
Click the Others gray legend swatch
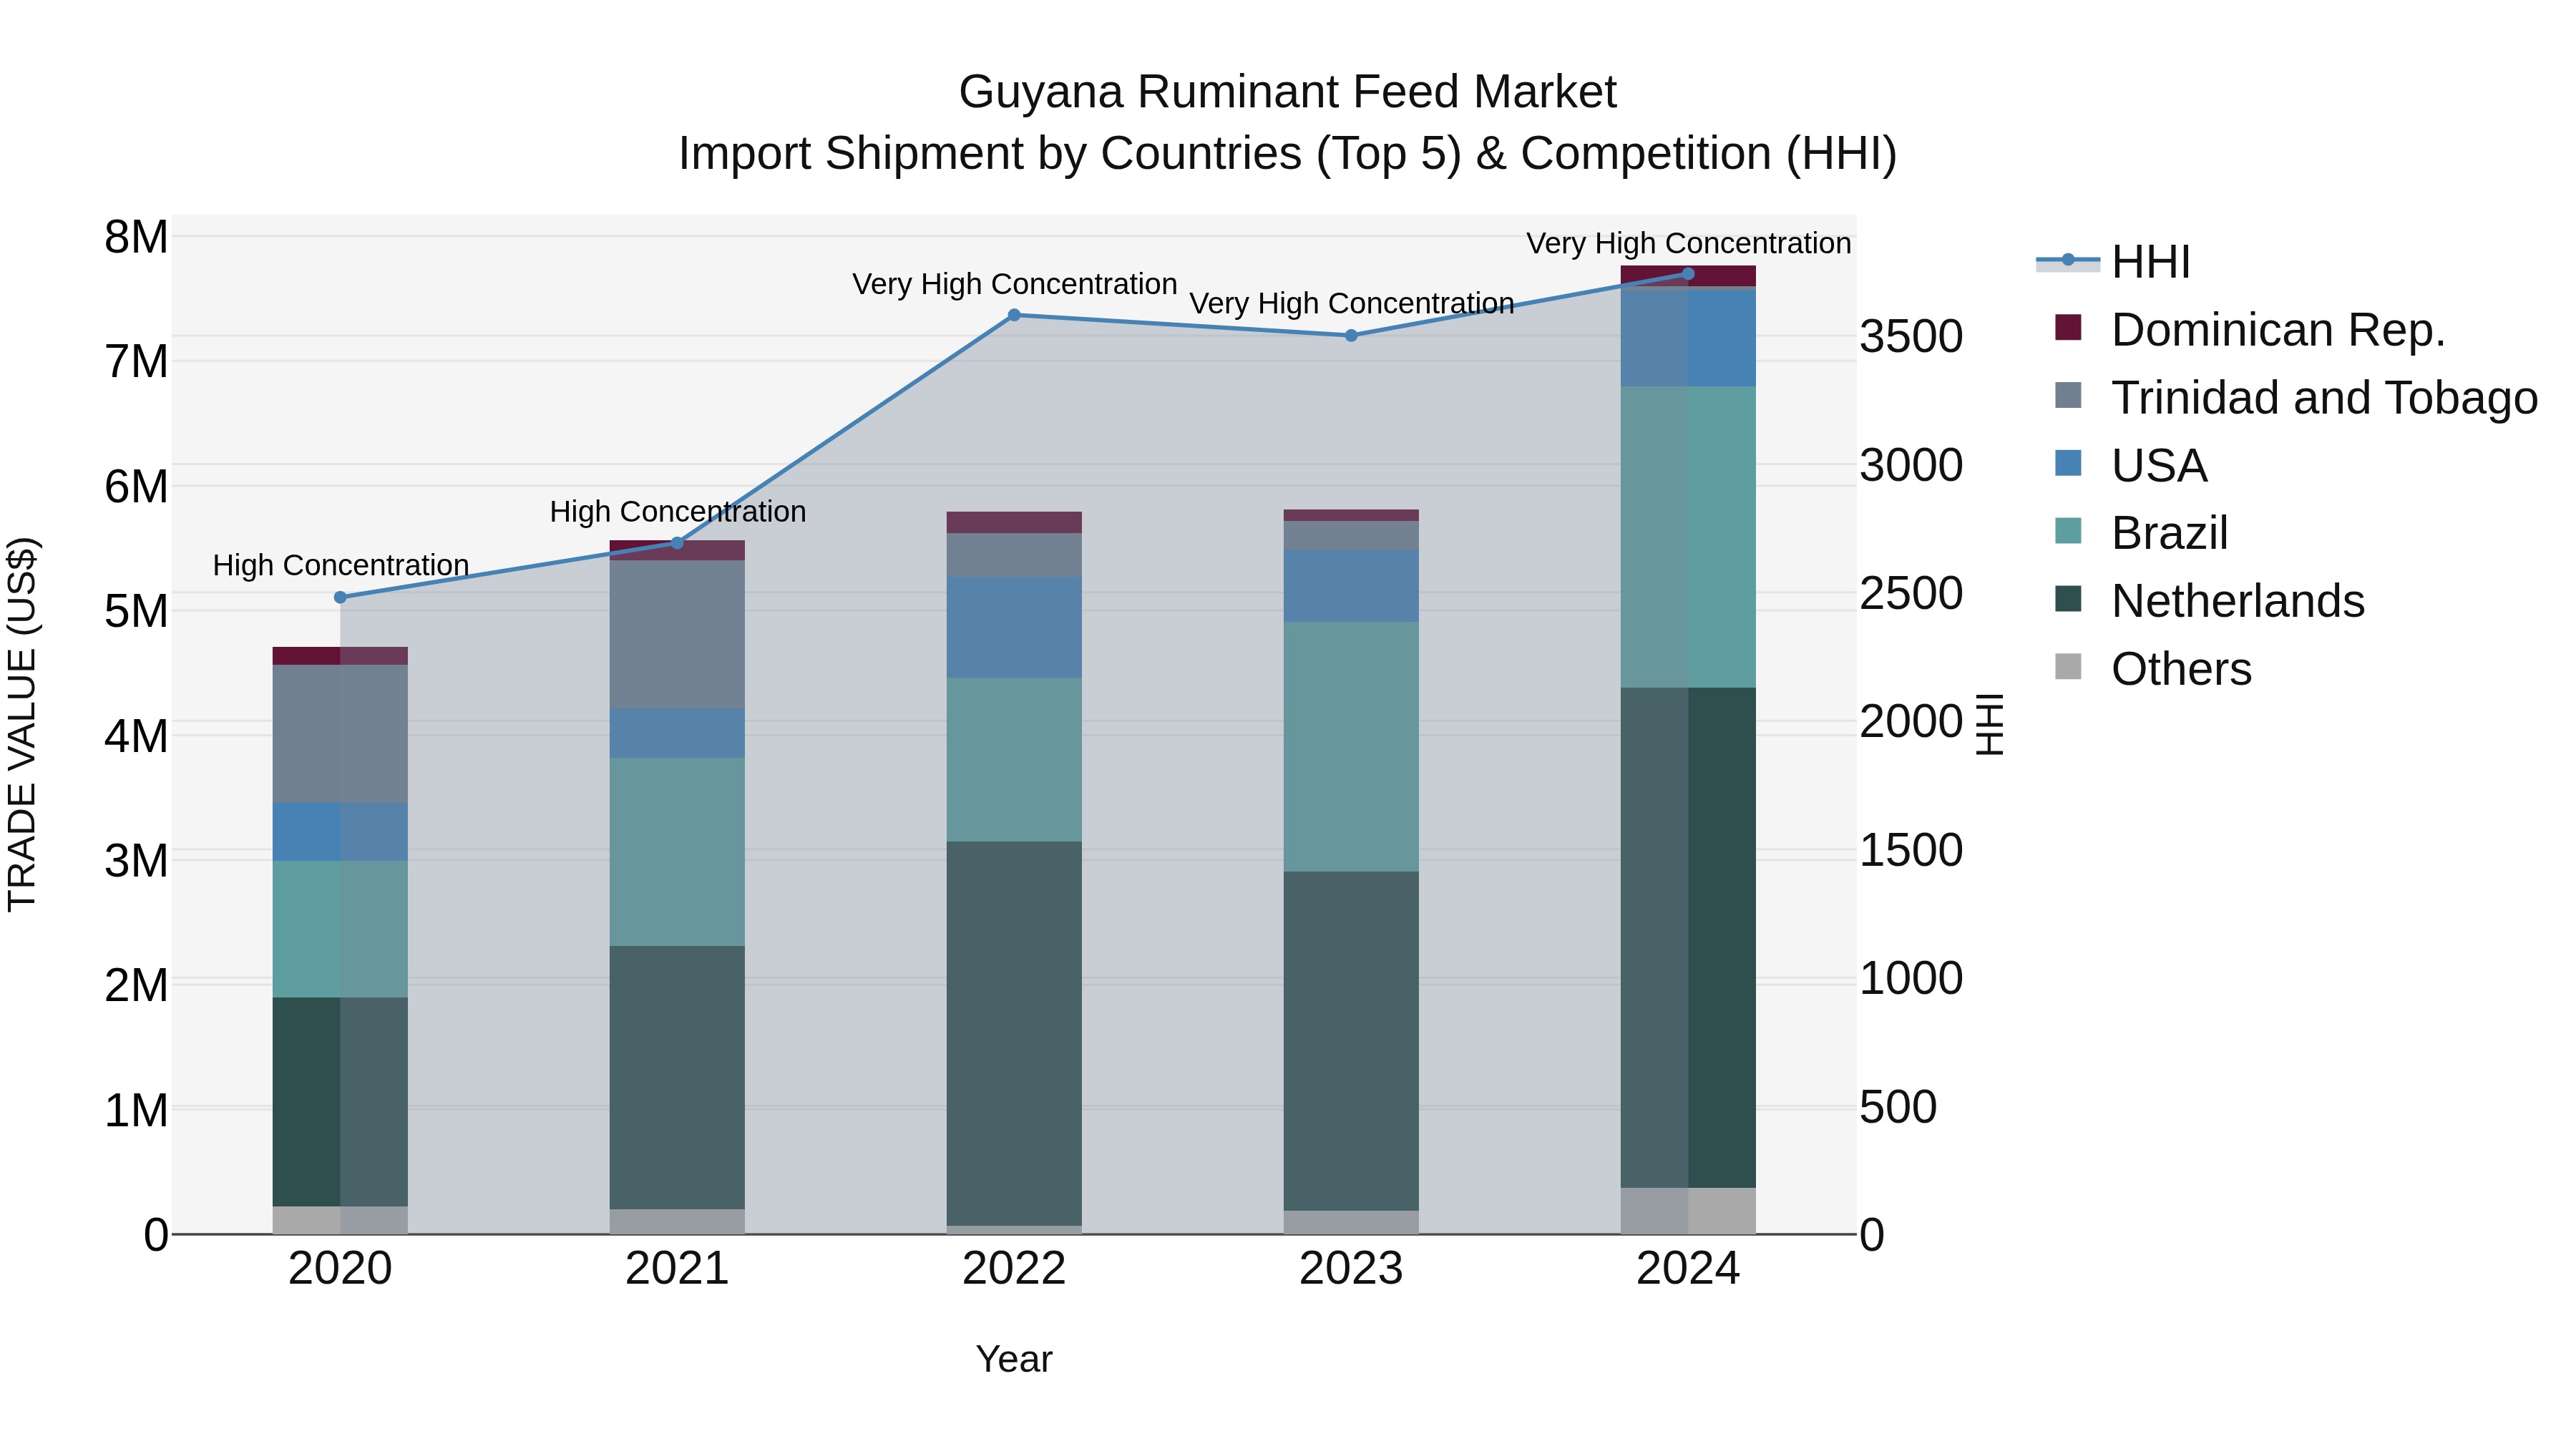pyautogui.click(x=2068, y=666)
